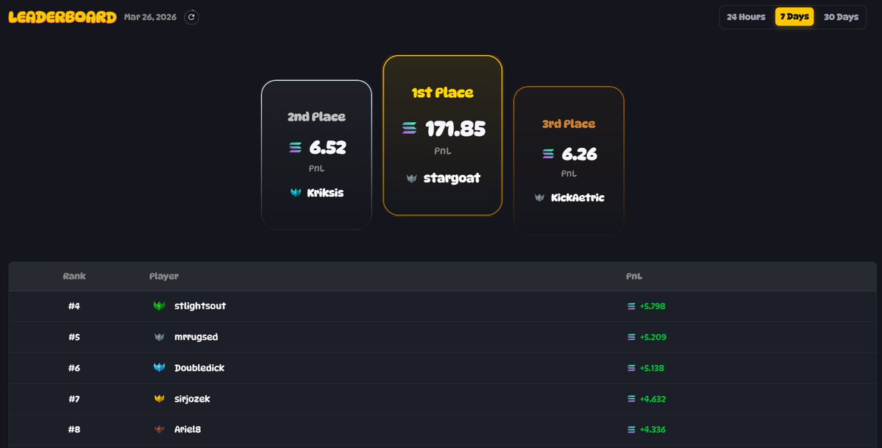882x448 pixels.
Task: Click the 171.85 PnL value
Action: 455,129
